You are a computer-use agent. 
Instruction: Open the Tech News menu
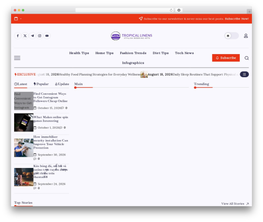click(184, 53)
